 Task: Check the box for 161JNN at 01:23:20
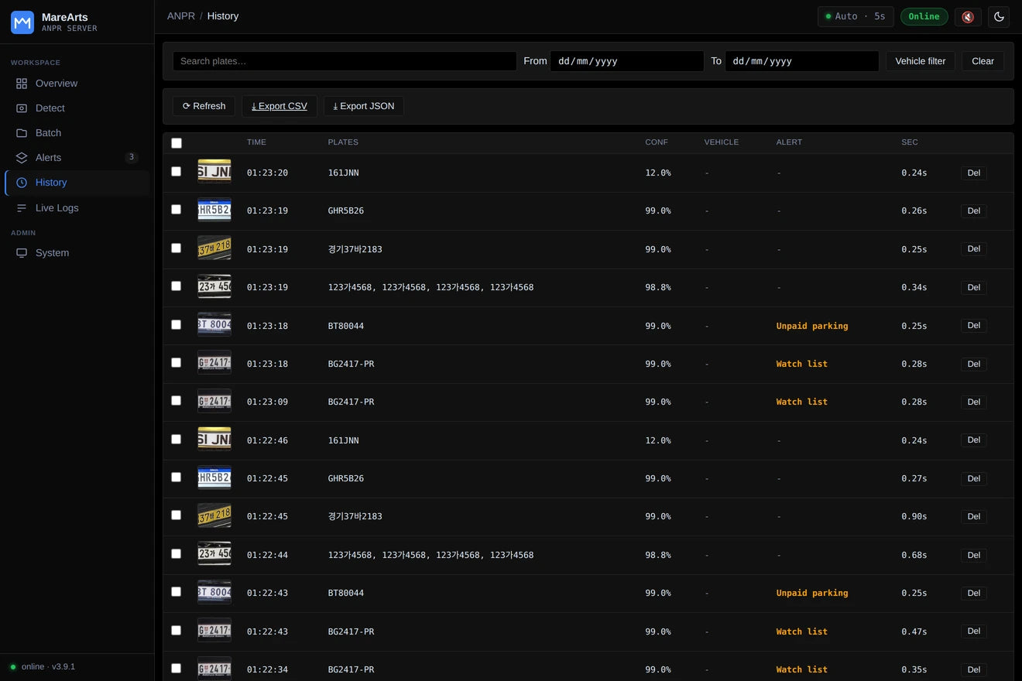(176, 172)
